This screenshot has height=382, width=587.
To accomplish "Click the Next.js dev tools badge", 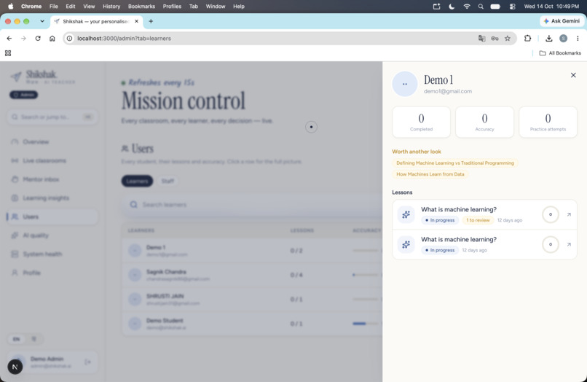I will [15, 367].
